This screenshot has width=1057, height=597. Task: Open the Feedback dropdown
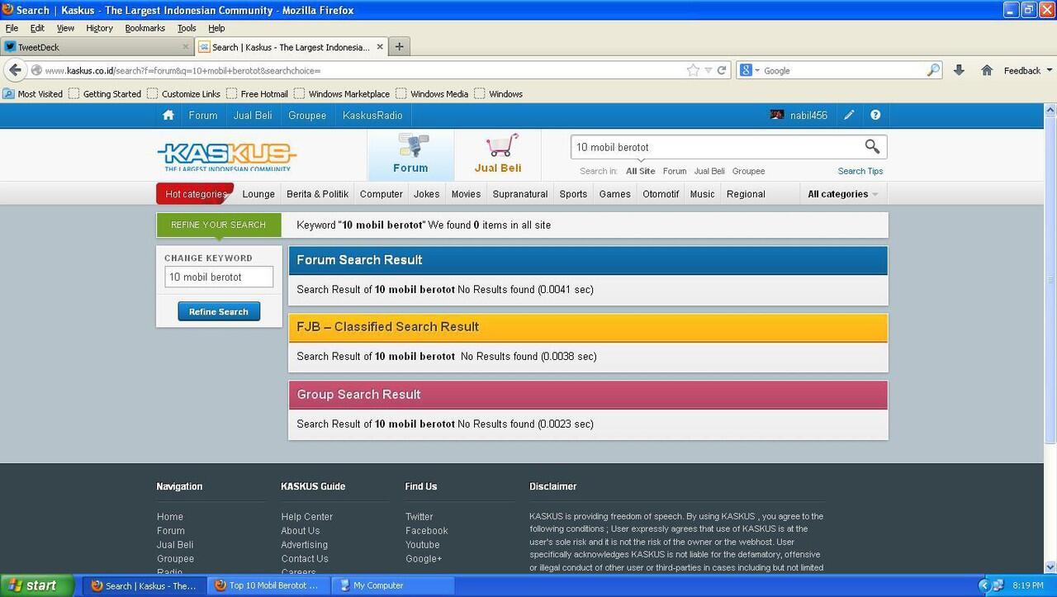(1028, 71)
